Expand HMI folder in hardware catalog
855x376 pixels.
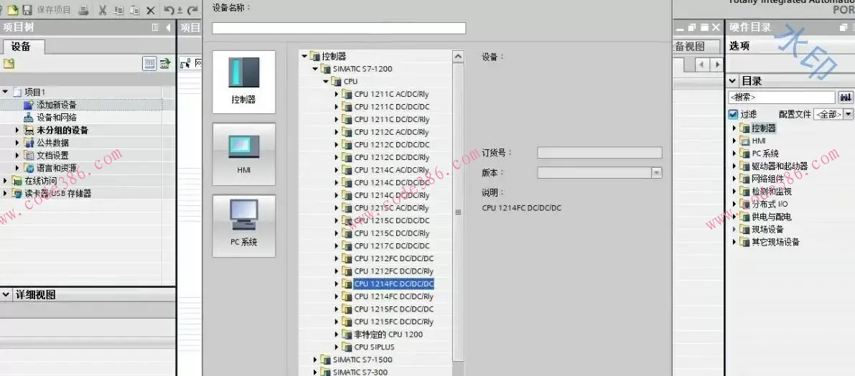[734, 141]
